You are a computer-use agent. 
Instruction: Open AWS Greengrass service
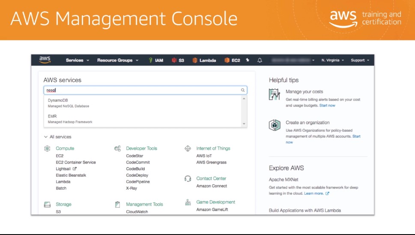point(211,162)
